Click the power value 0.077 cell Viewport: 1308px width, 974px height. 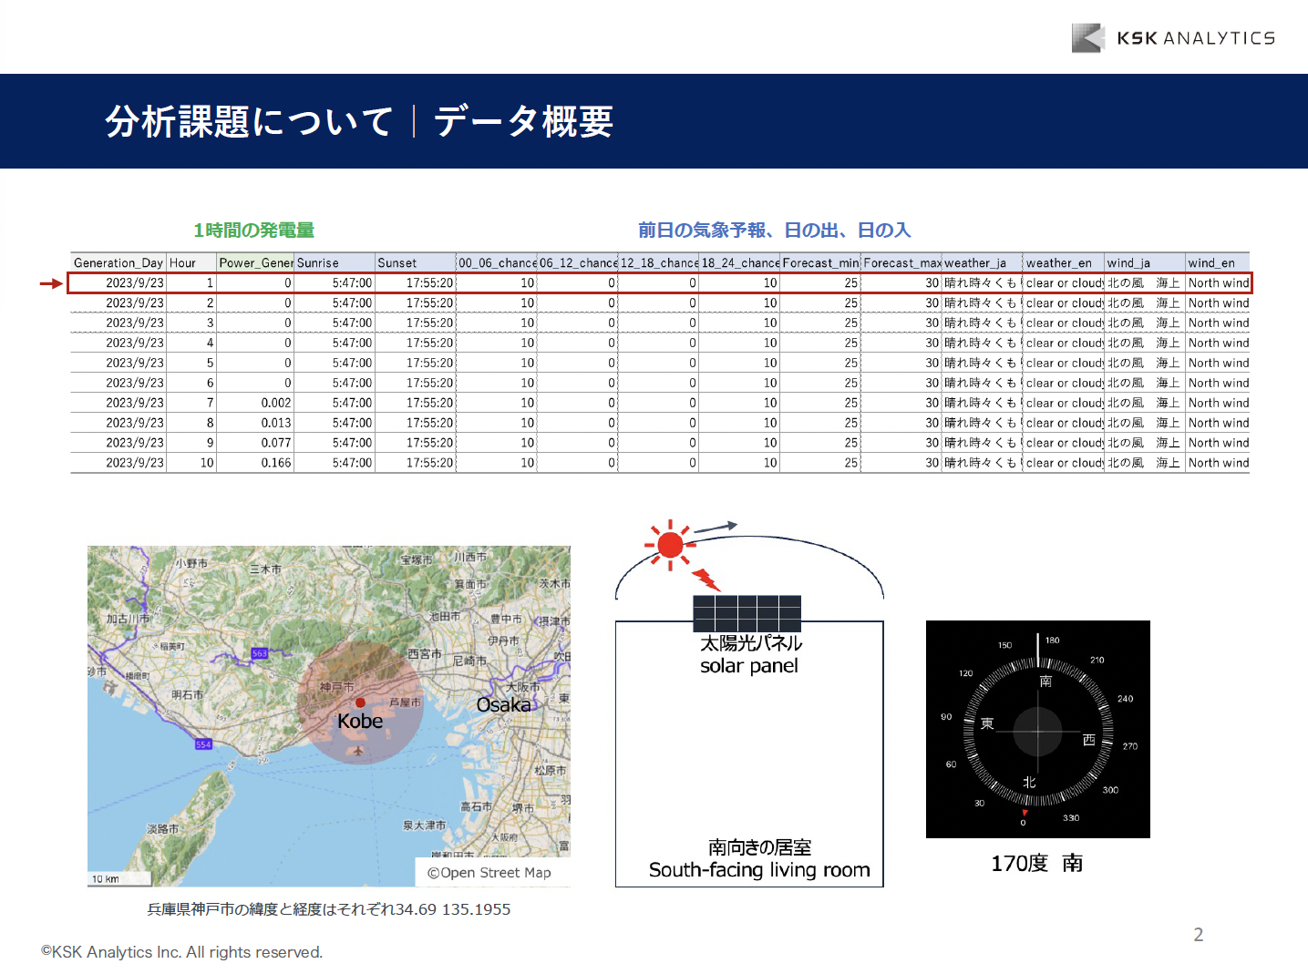(256, 443)
